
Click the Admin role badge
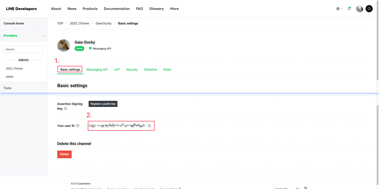79,48
